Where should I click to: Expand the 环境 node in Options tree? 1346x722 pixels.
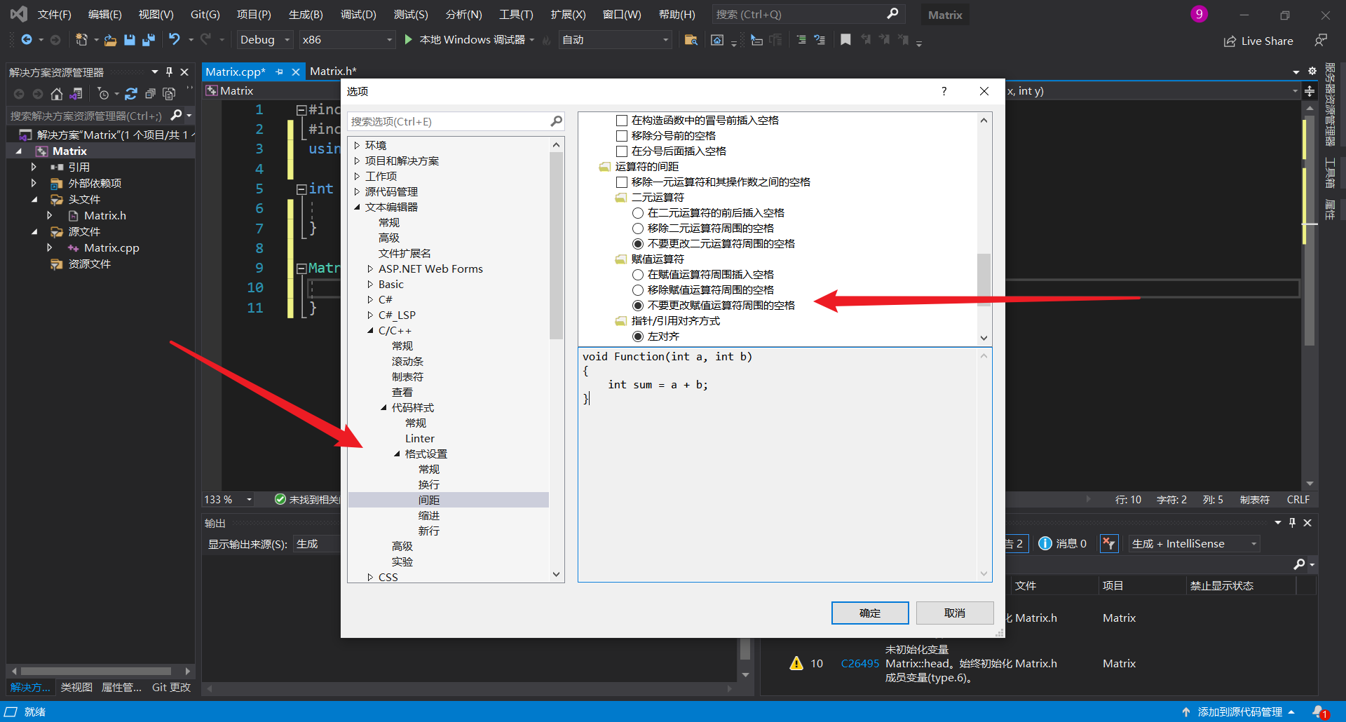[357, 145]
